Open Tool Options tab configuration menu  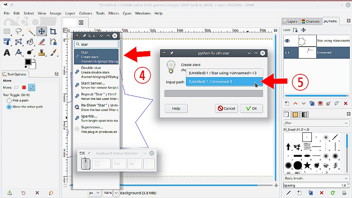tap(57, 74)
